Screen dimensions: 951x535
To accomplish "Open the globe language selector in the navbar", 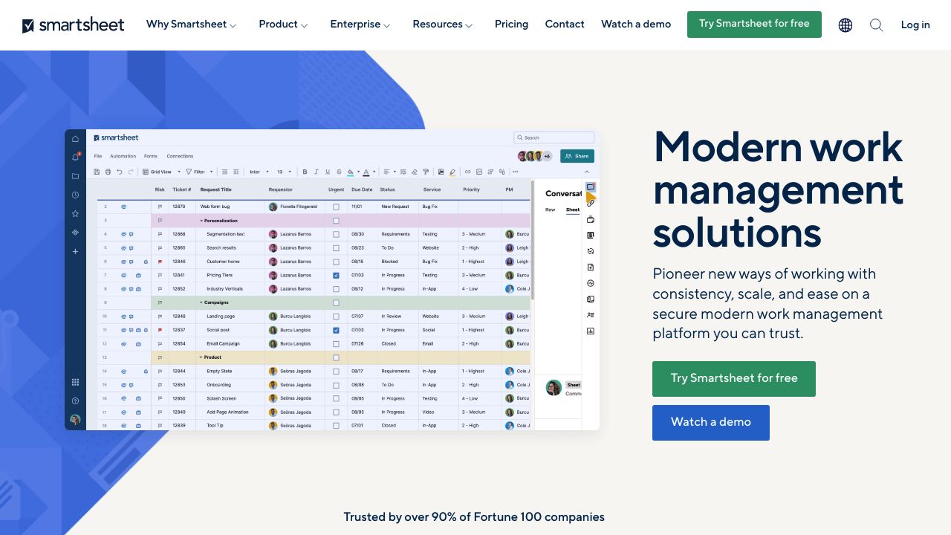I will (x=845, y=25).
